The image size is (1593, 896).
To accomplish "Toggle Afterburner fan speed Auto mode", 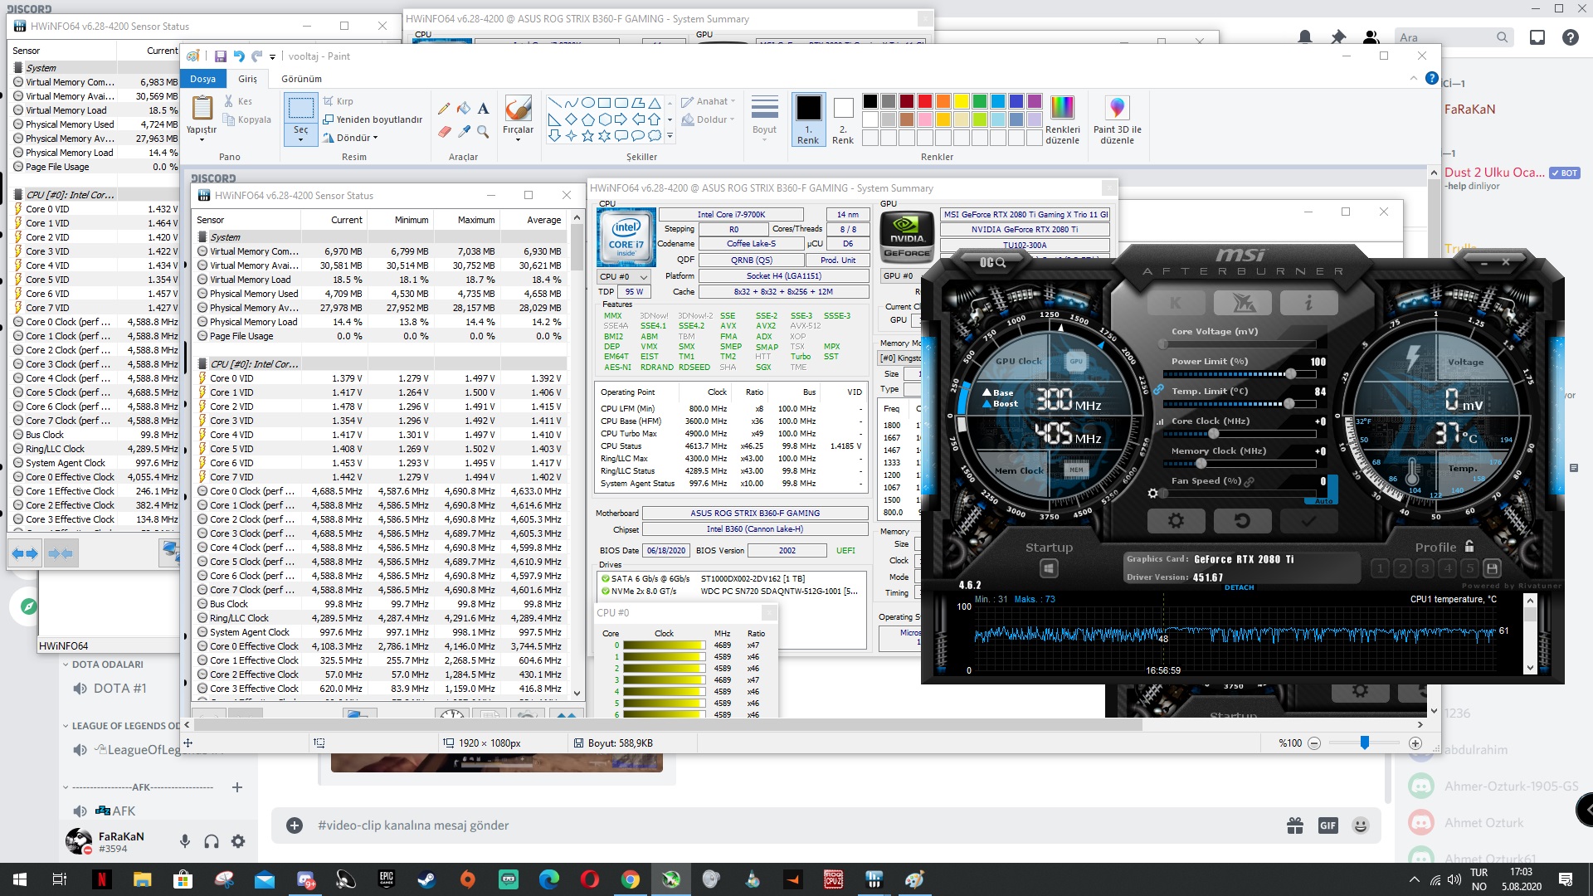I will [x=1323, y=501].
